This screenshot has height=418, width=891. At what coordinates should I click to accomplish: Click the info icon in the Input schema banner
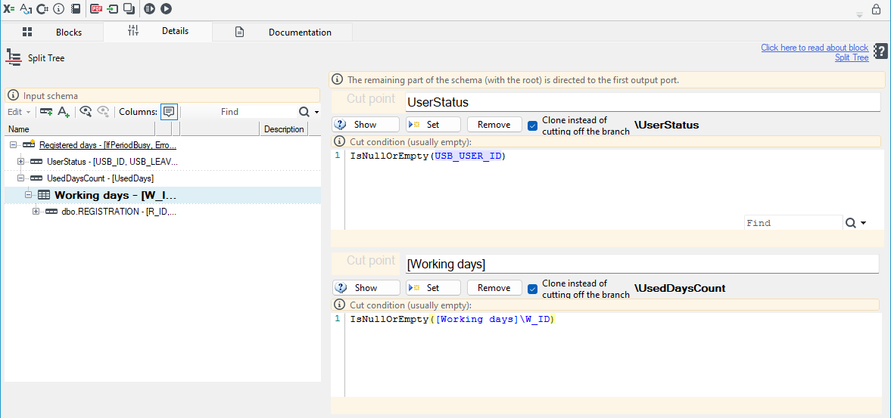tap(14, 96)
